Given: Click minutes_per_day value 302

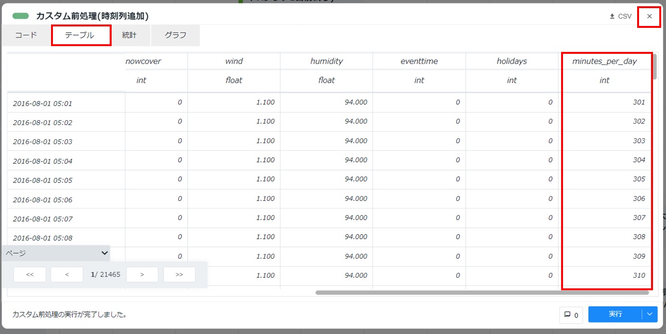Looking at the screenshot, I should pyautogui.click(x=639, y=122).
